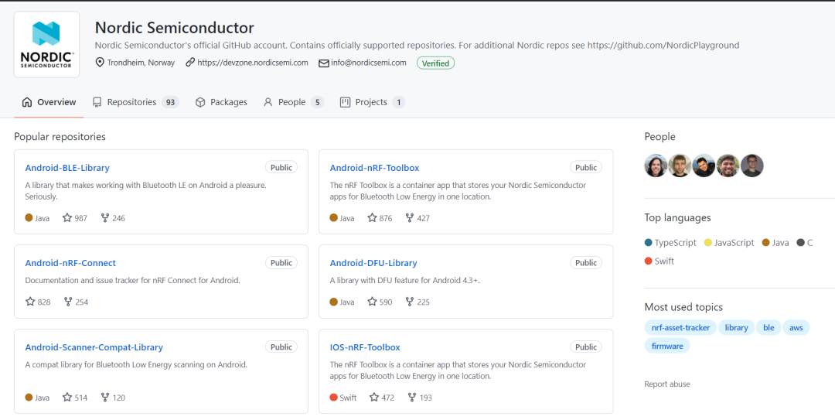Open the Packages tab
The image size is (835, 420).
point(221,102)
